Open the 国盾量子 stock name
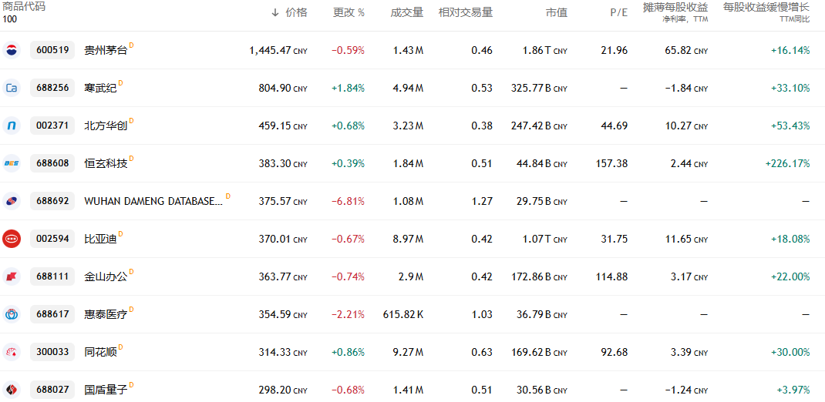 tap(106, 390)
